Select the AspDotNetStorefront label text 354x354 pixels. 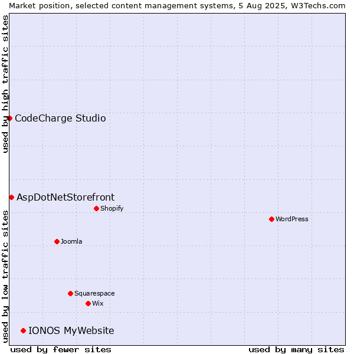(x=65, y=197)
